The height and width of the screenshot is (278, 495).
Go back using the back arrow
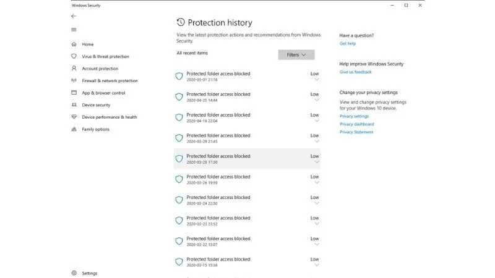coord(74,16)
